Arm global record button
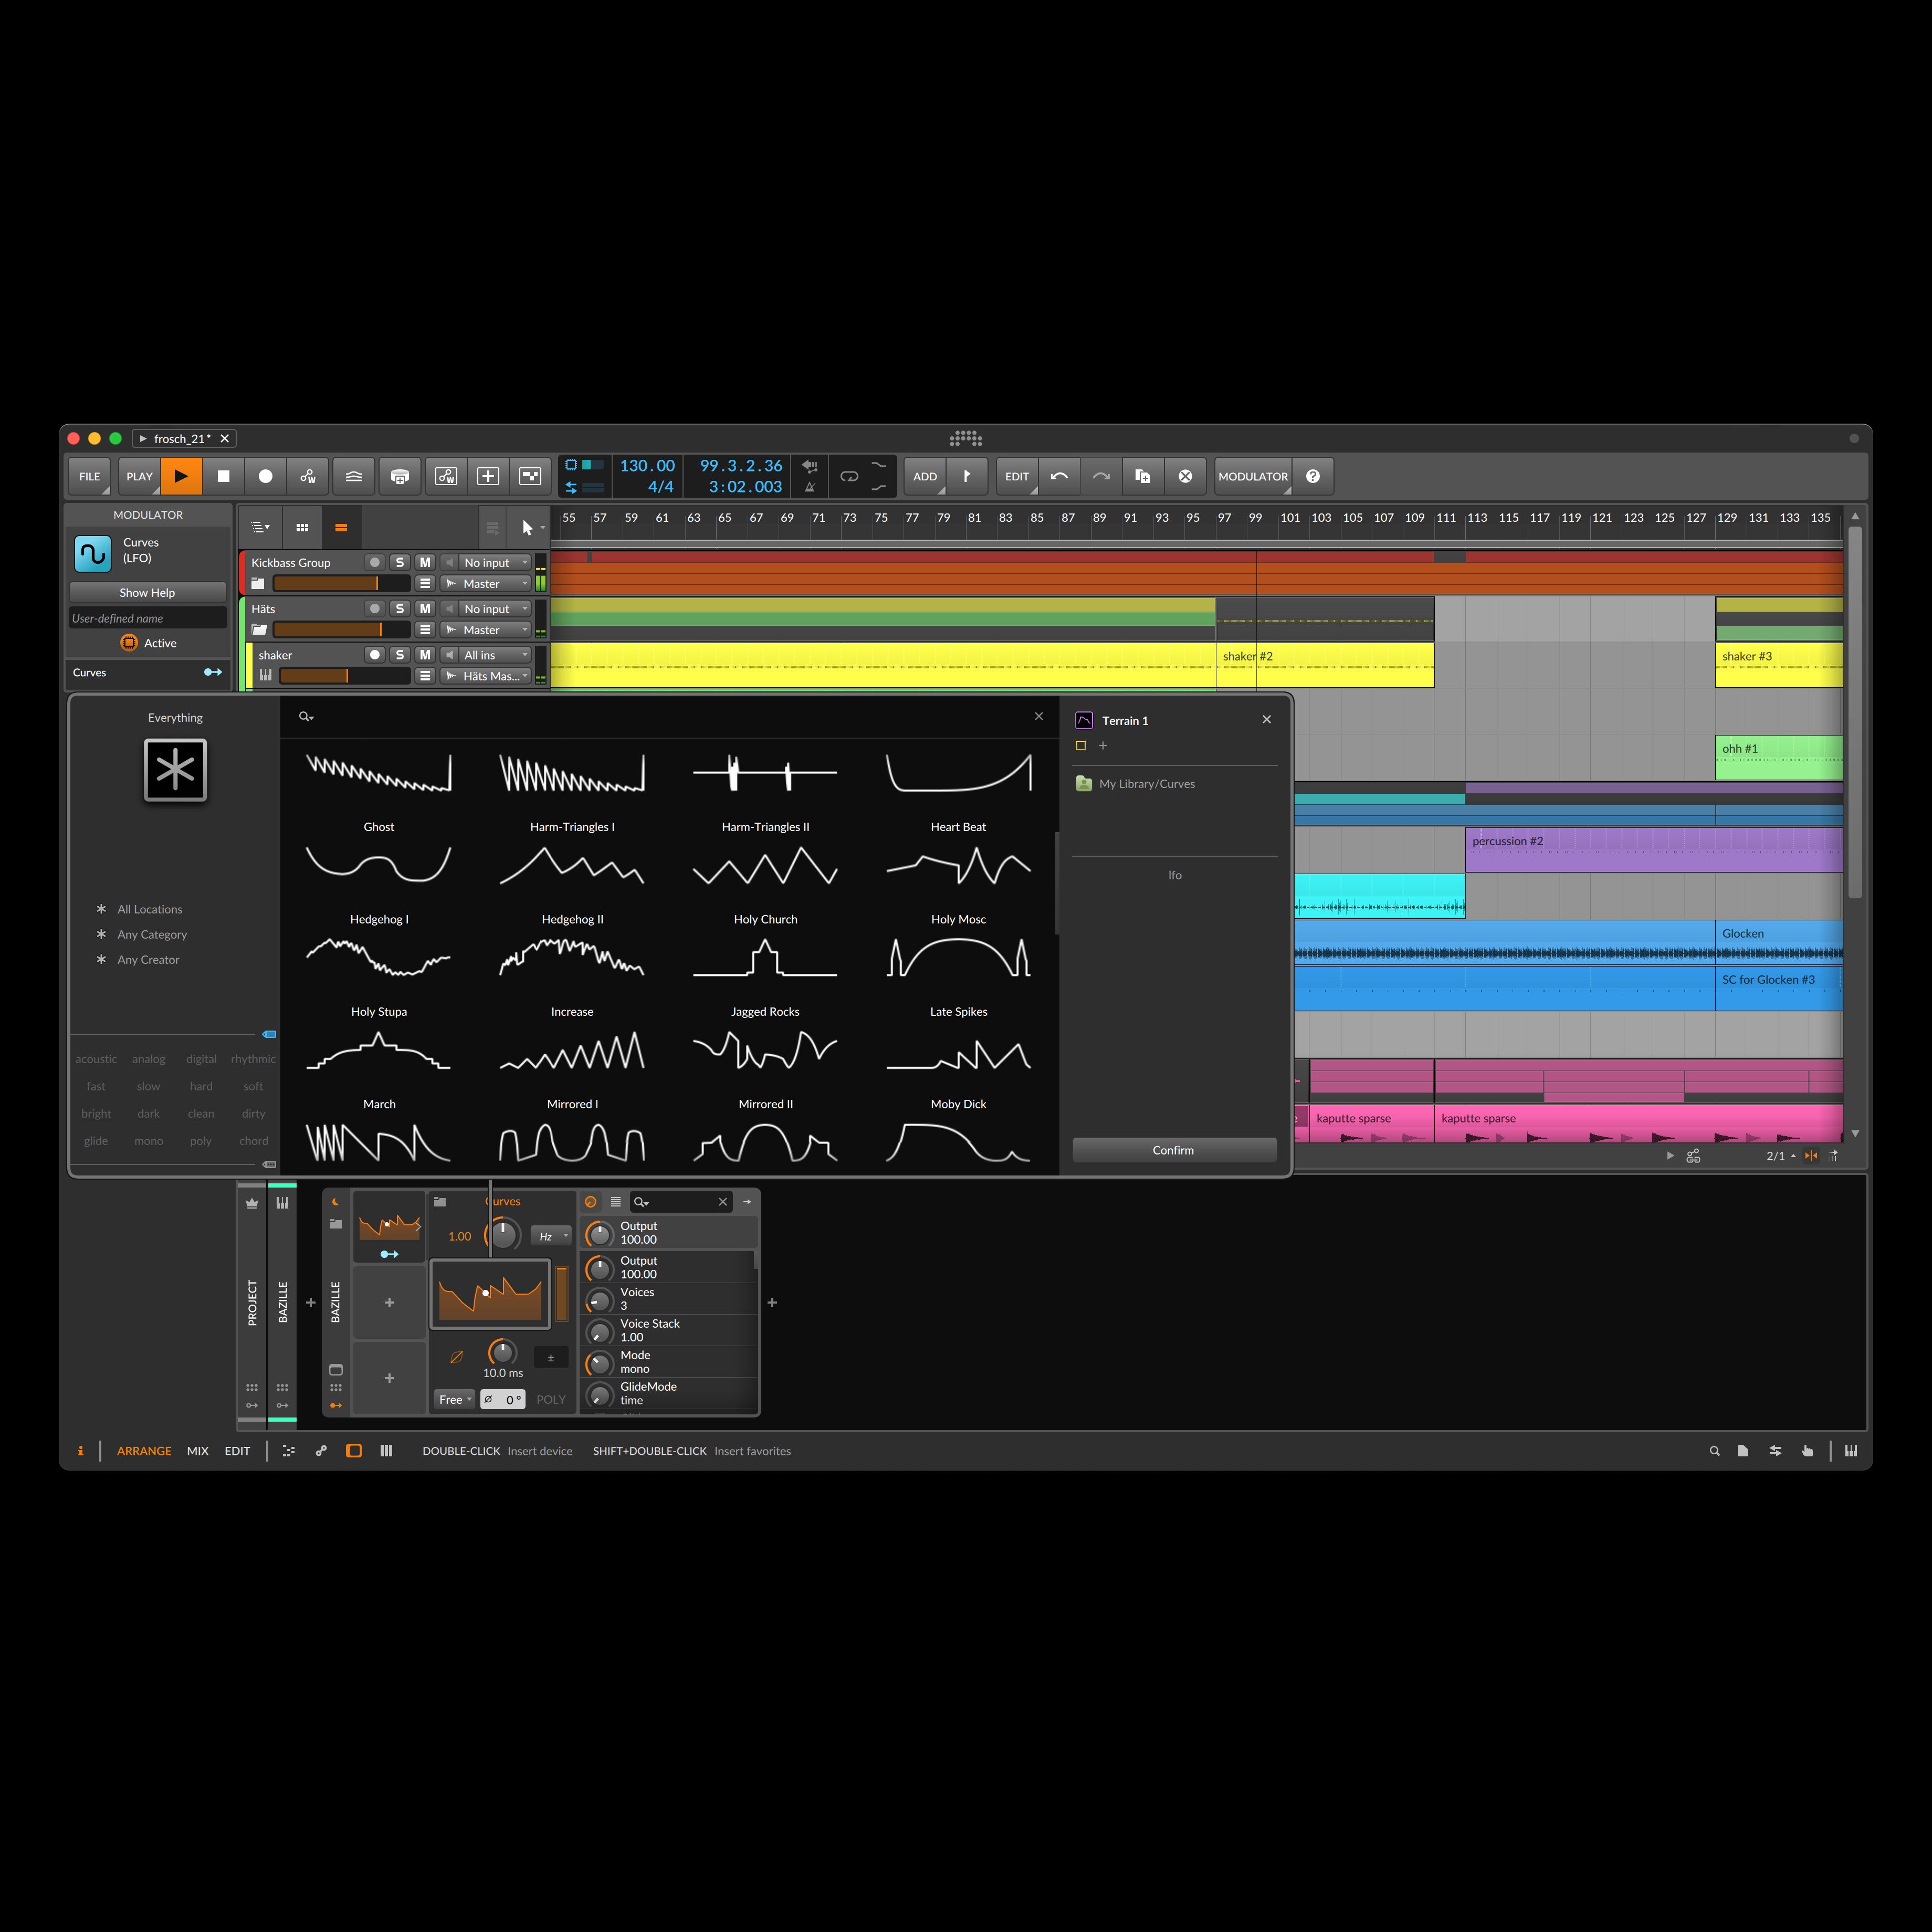The width and height of the screenshot is (1932, 1932). (x=265, y=476)
